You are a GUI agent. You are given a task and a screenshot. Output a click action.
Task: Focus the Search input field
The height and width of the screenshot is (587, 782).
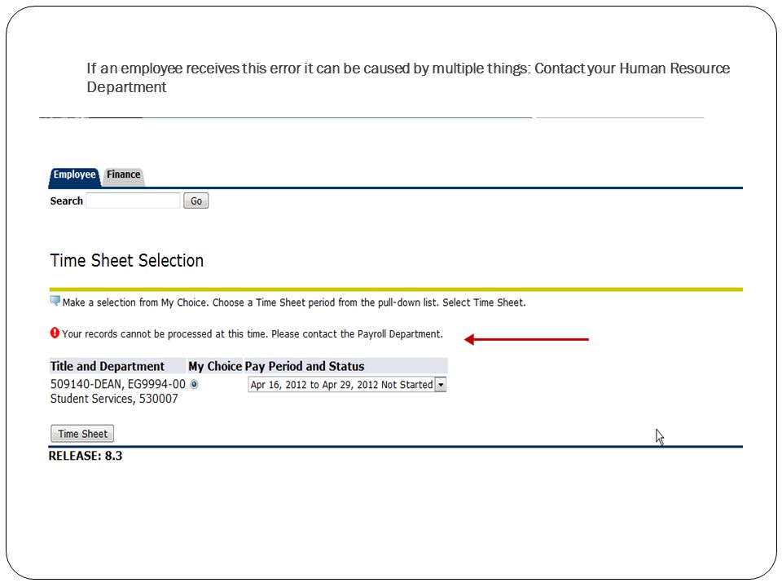(133, 201)
